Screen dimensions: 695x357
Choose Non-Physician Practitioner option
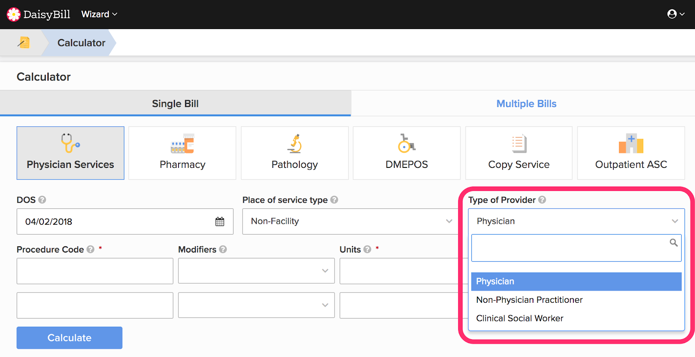(x=529, y=300)
